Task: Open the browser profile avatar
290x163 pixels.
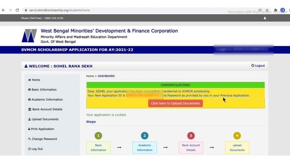Action: tap(282, 10)
